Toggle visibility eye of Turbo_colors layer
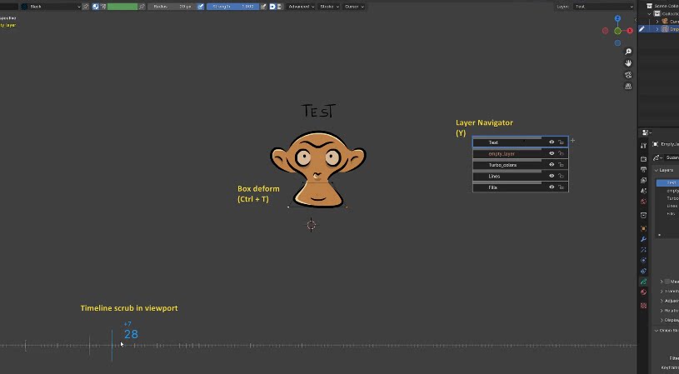This screenshot has height=374, width=679. pos(552,164)
